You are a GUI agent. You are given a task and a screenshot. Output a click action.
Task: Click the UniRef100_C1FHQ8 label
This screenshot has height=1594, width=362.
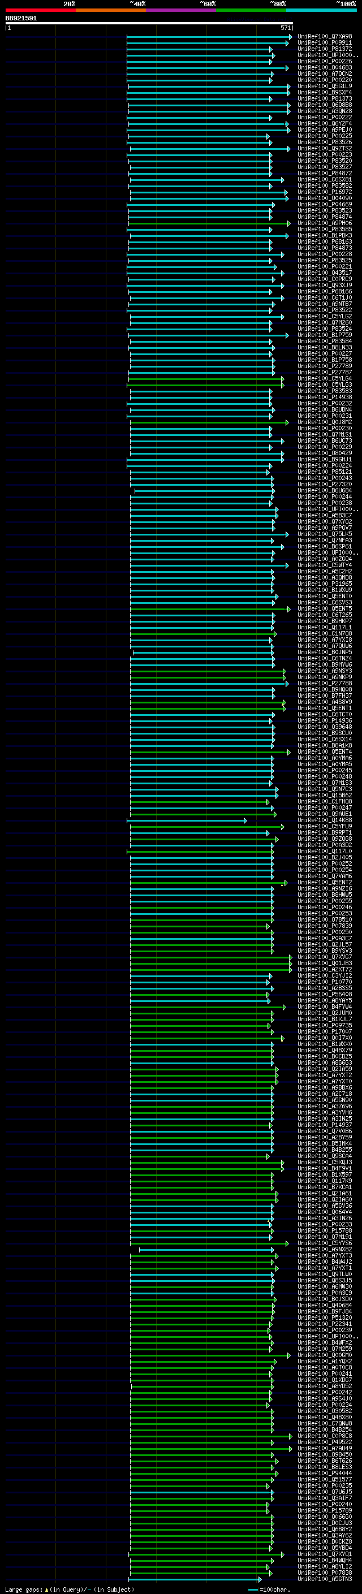tap(325, 801)
